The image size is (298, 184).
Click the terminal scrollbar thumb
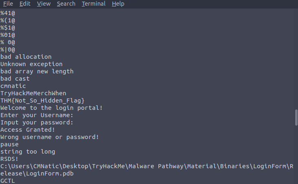(296, 117)
